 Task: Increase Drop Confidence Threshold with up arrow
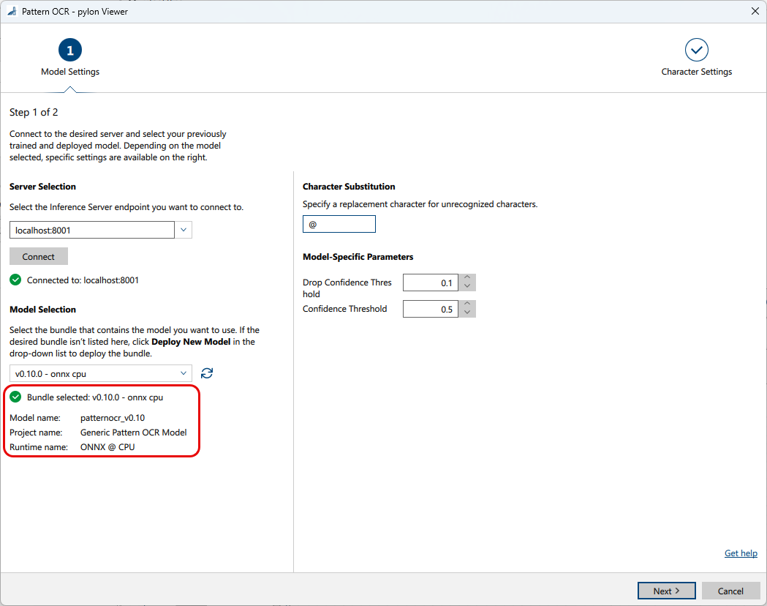point(467,278)
